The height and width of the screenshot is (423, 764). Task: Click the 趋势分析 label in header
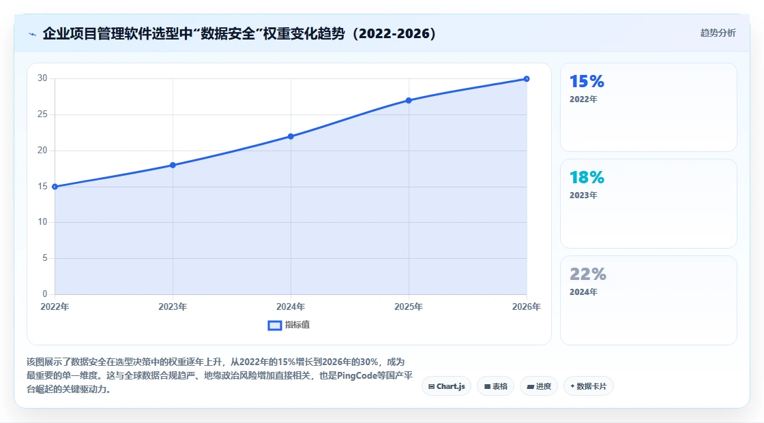718,33
